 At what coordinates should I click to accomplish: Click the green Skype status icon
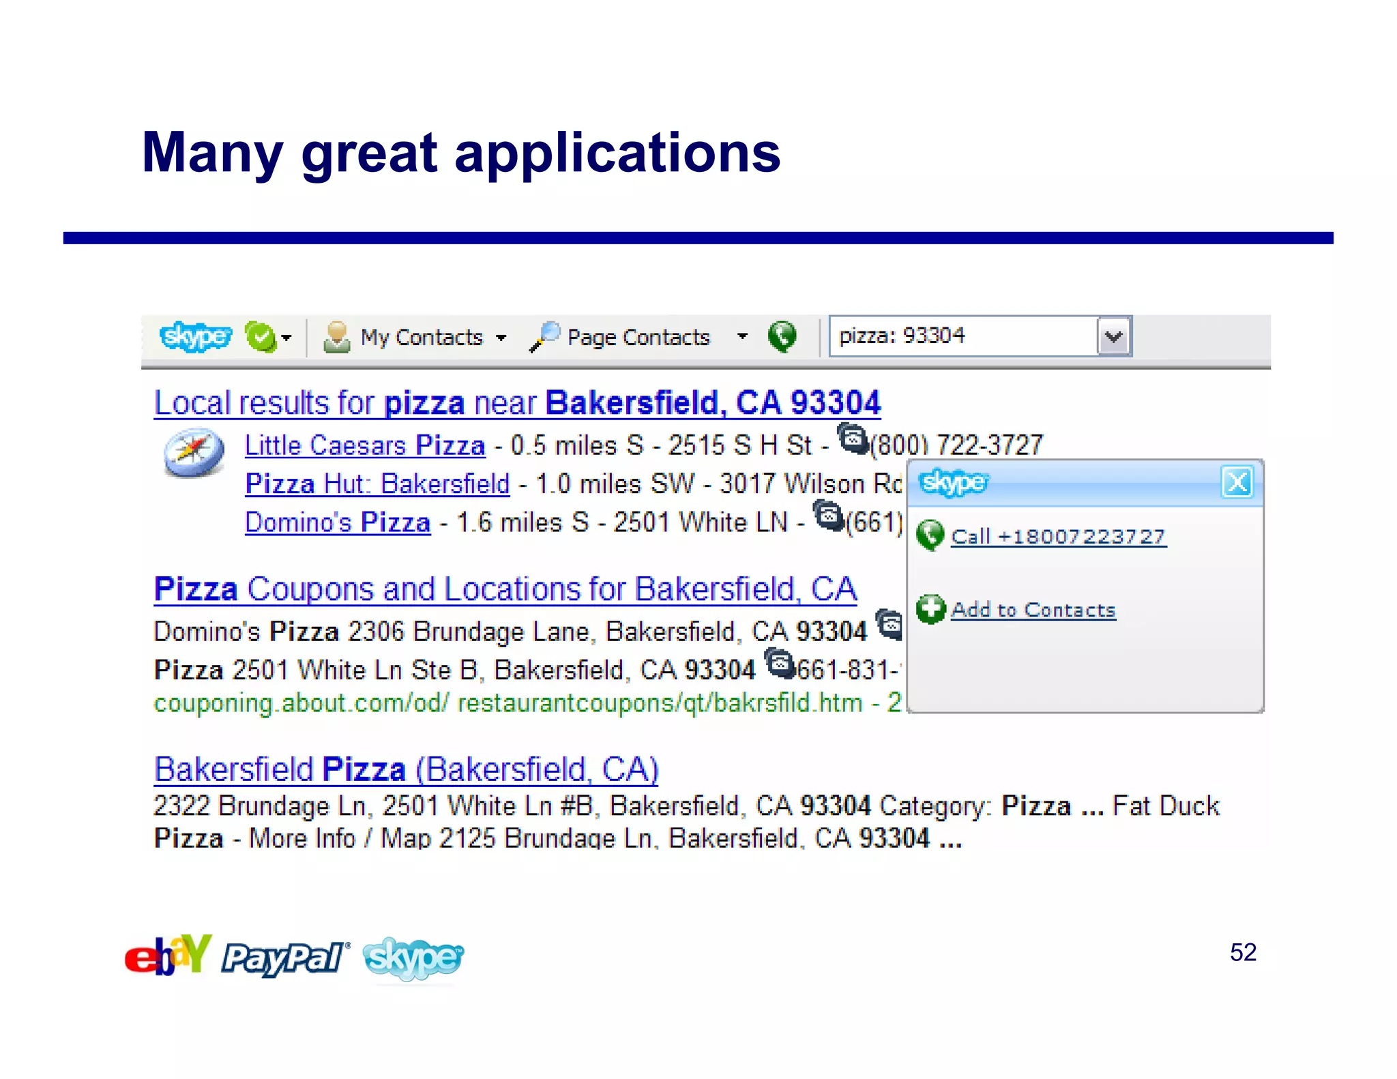pyautogui.click(x=261, y=336)
